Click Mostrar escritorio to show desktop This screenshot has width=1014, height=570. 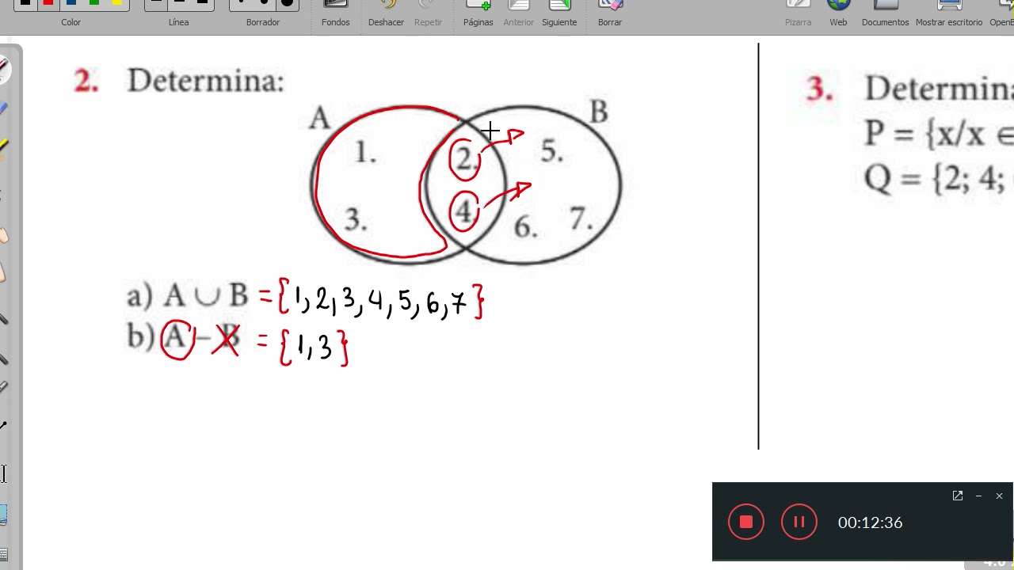[949, 13]
